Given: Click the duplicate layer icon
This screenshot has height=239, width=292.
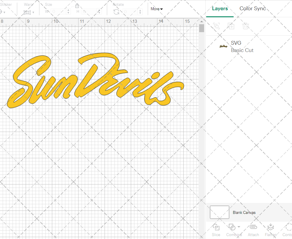Looking at the screenshot, I should click(231, 26).
